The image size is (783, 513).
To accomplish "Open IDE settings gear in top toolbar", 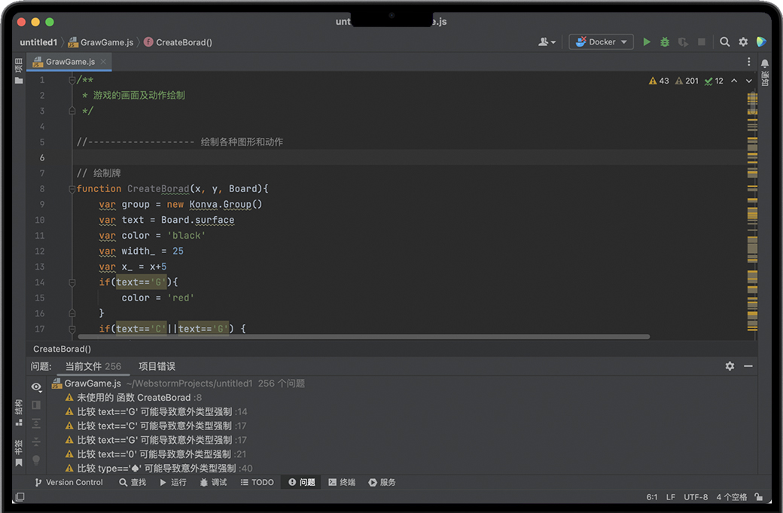I will coord(743,42).
